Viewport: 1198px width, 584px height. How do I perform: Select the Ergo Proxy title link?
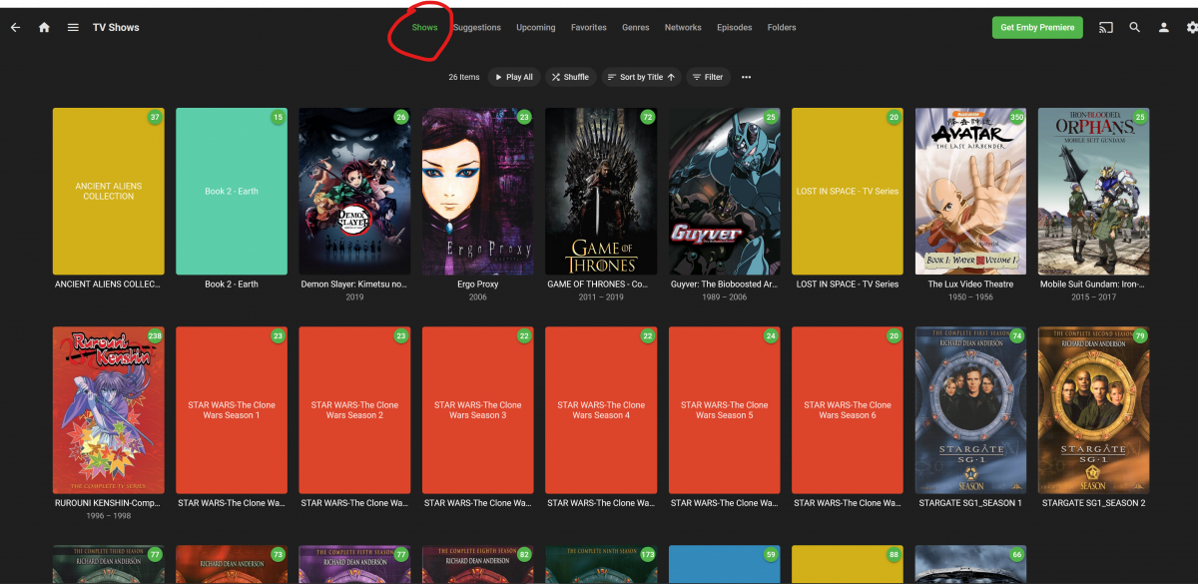point(477,285)
